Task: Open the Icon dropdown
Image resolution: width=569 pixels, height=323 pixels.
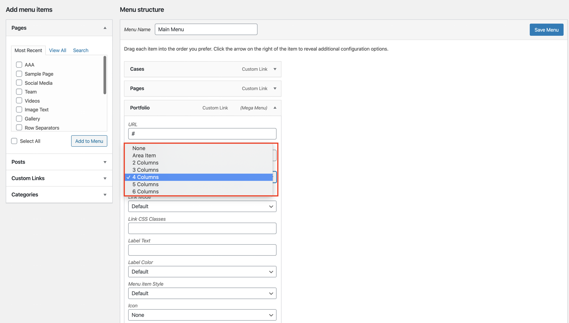Action: (x=202, y=315)
